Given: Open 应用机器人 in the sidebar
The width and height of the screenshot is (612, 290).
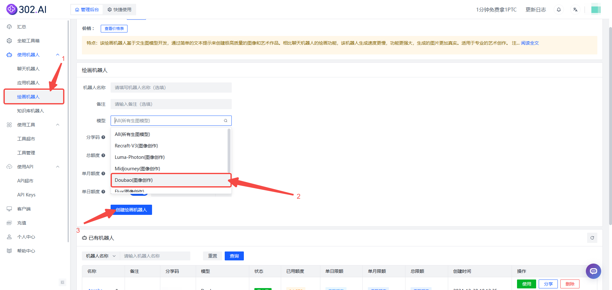Looking at the screenshot, I should [x=28, y=83].
